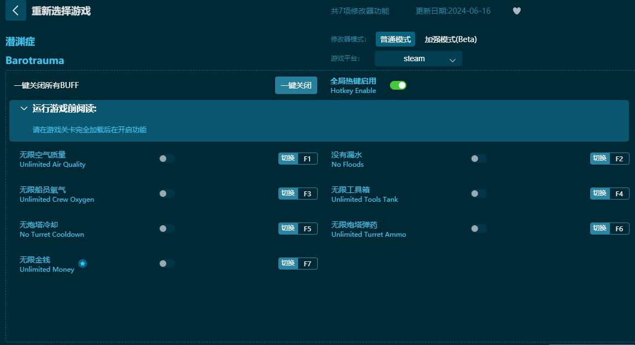
Task: Click 更新日期:2024-06-16 text
Action: click(453, 11)
